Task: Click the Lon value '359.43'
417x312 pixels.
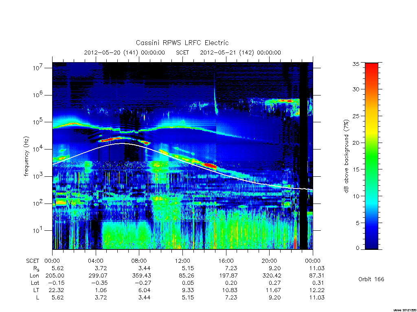Action: tap(141, 276)
